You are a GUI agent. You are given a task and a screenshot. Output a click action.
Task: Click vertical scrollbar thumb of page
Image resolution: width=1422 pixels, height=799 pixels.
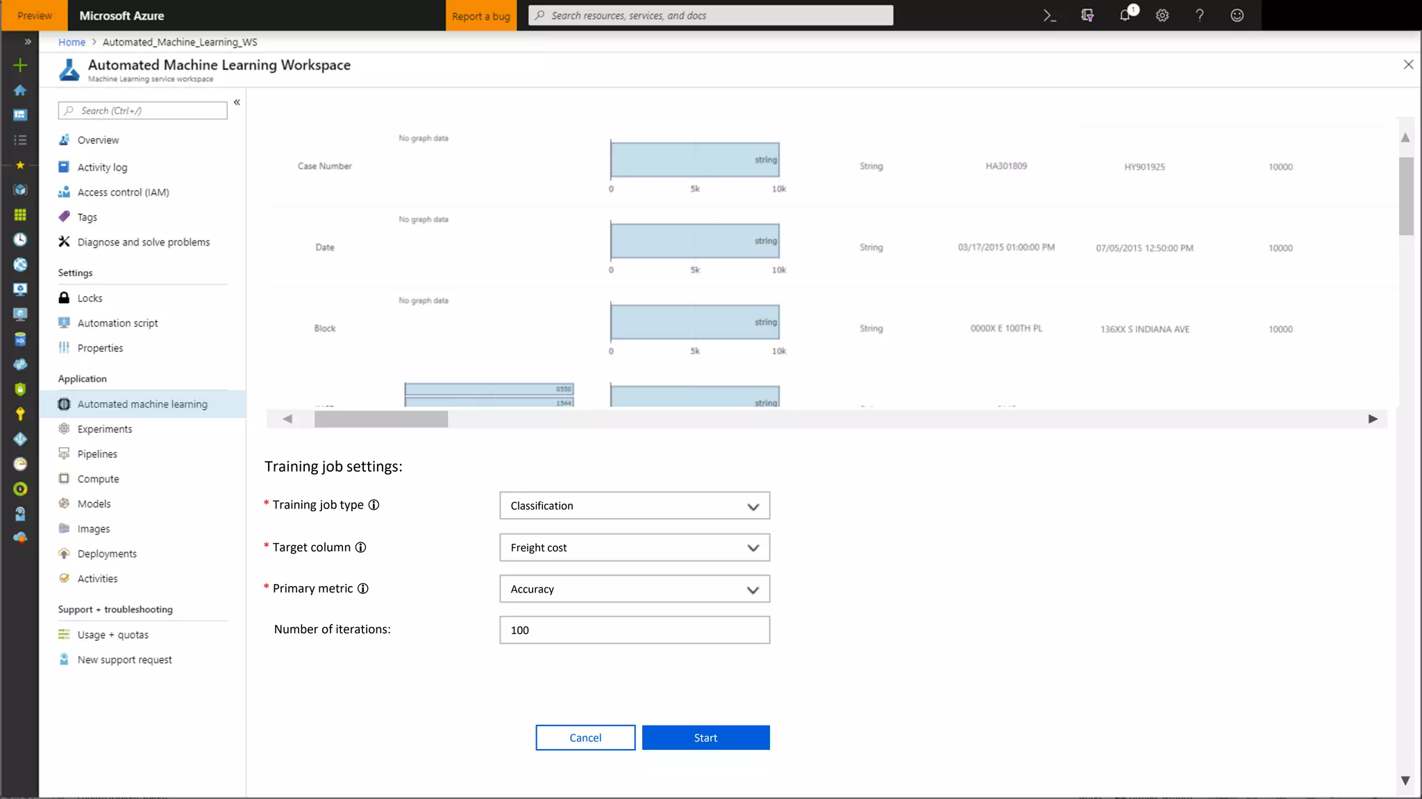click(1406, 196)
